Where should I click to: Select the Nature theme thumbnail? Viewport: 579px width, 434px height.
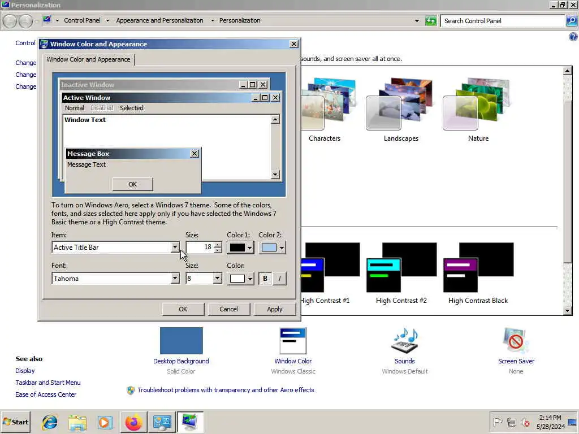coord(478,110)
